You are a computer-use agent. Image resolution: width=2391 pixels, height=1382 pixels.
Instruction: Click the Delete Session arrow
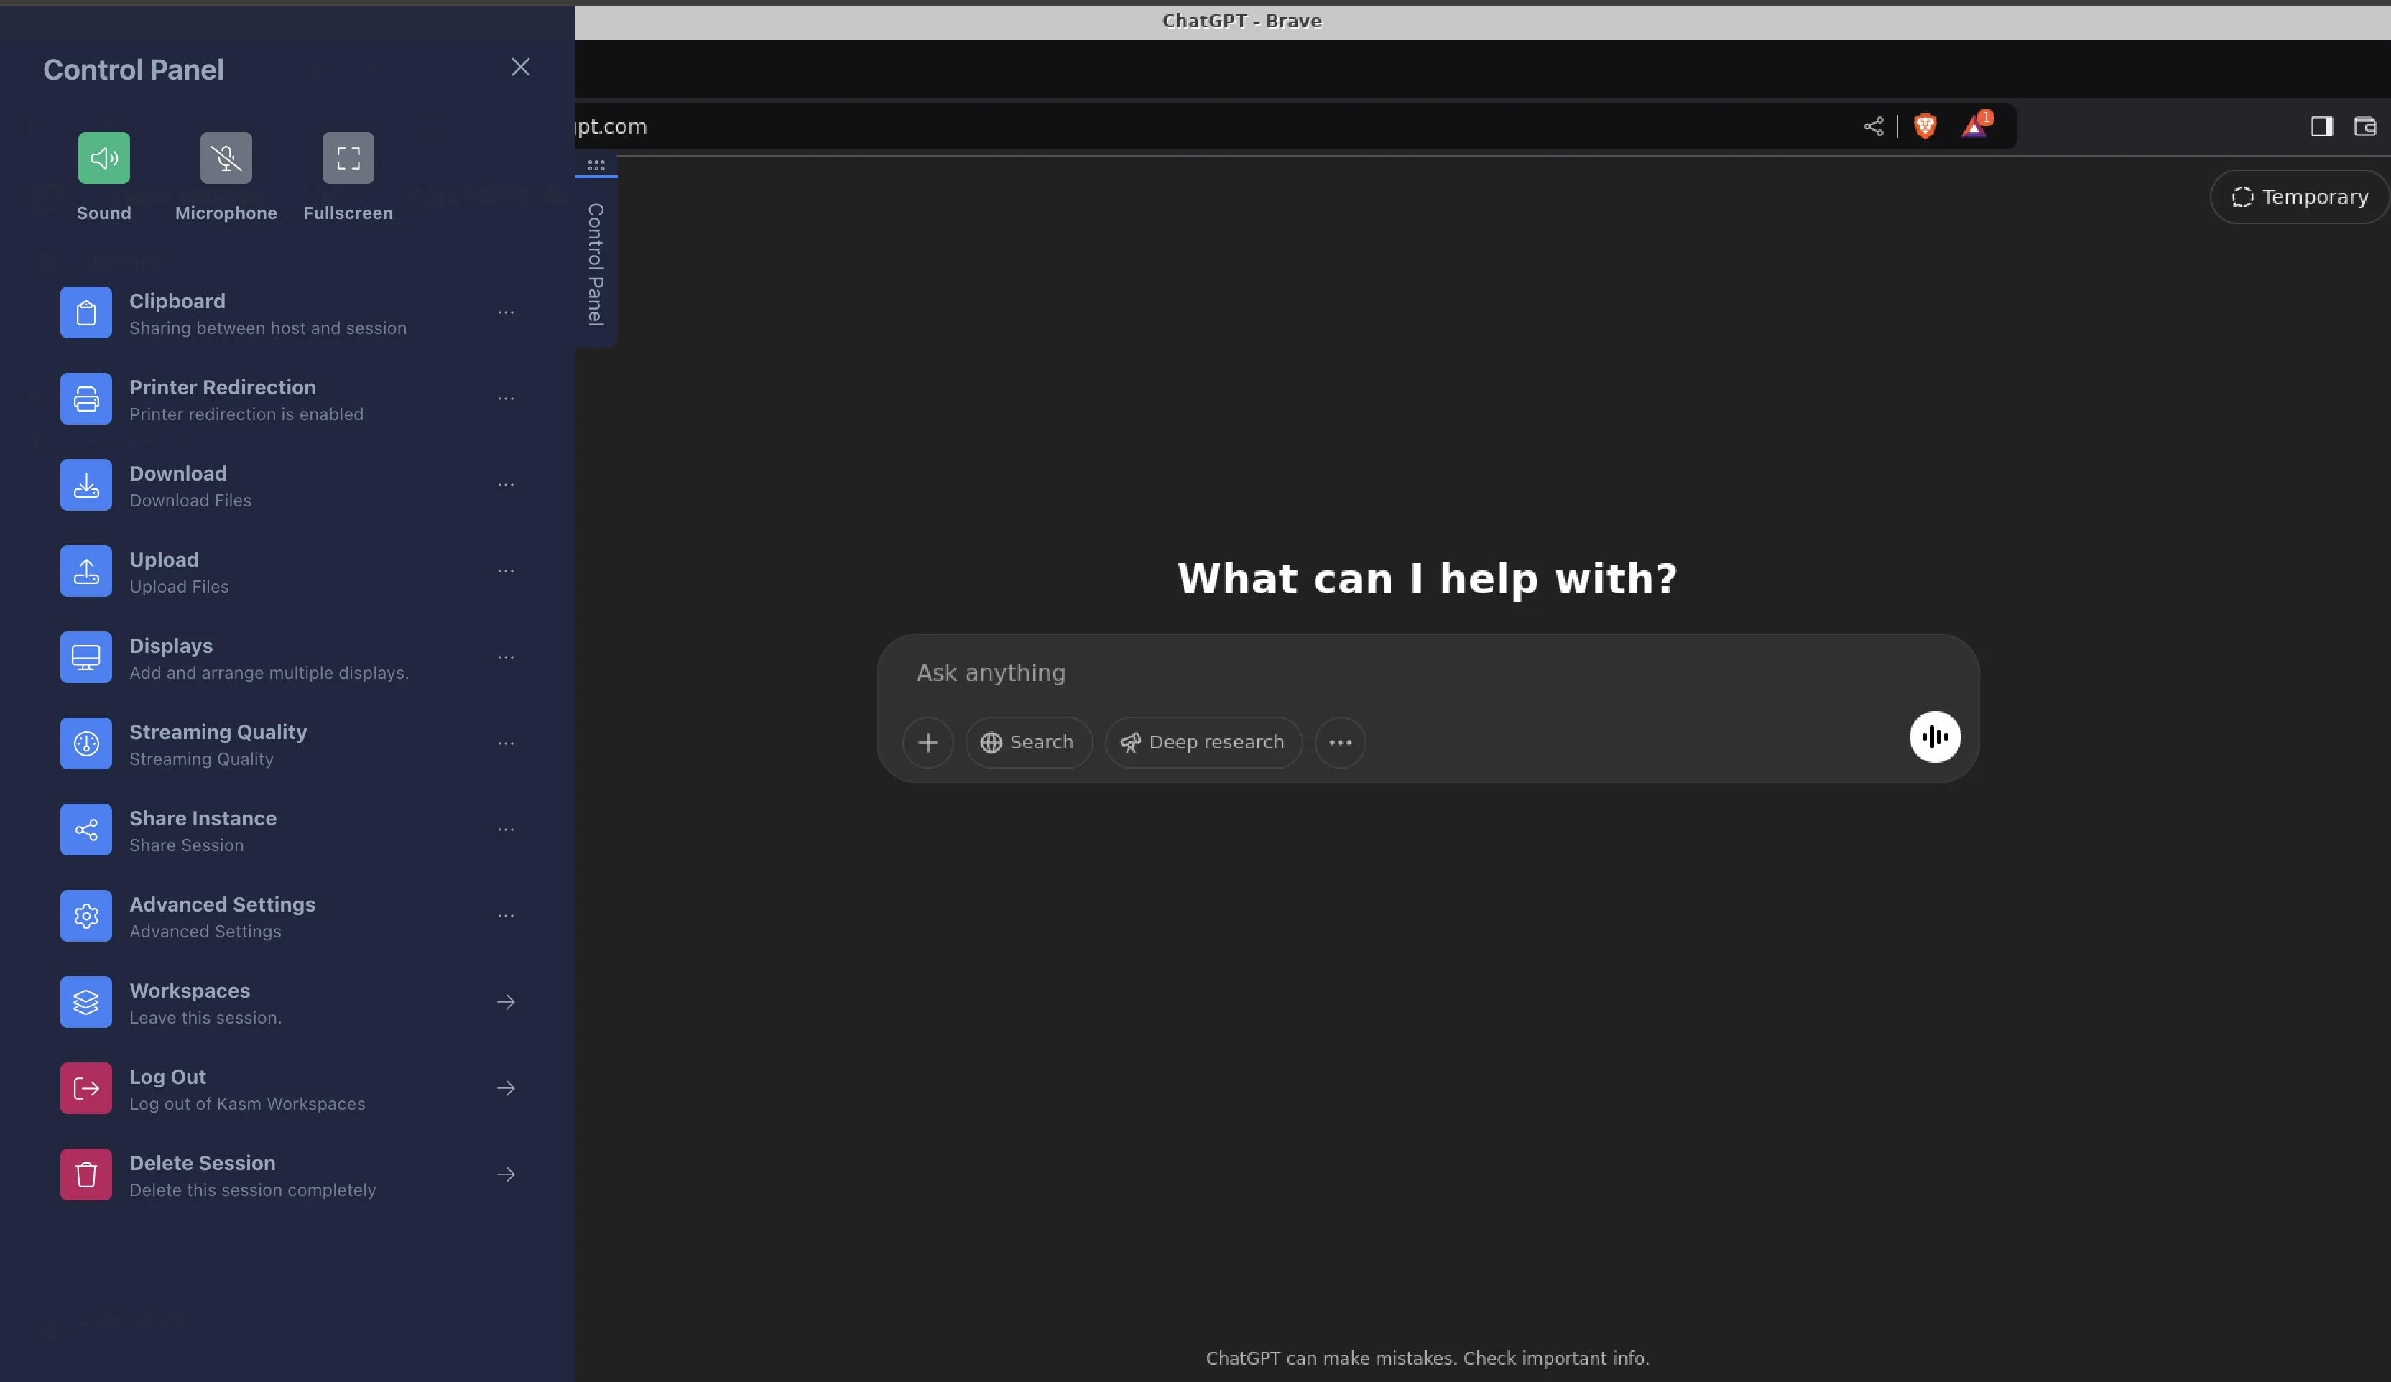506,1175
